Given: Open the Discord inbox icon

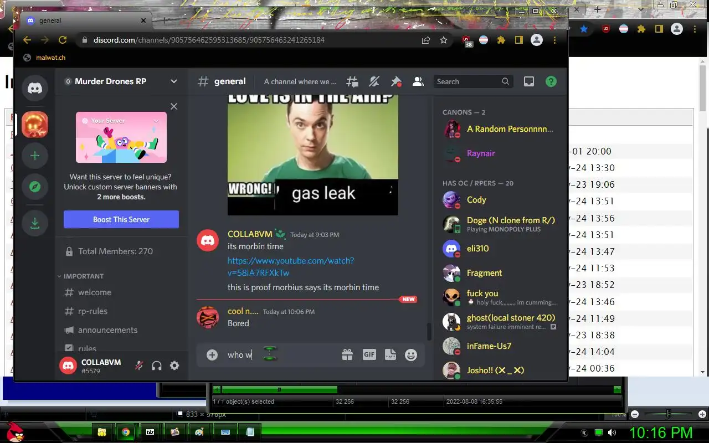Looking at the screenshot, I should tap(529, 81).
